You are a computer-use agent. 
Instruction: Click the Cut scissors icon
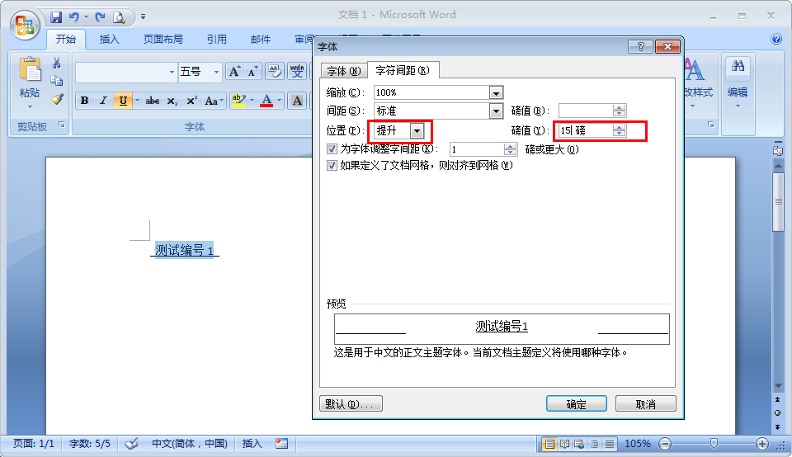click(56, 64)
